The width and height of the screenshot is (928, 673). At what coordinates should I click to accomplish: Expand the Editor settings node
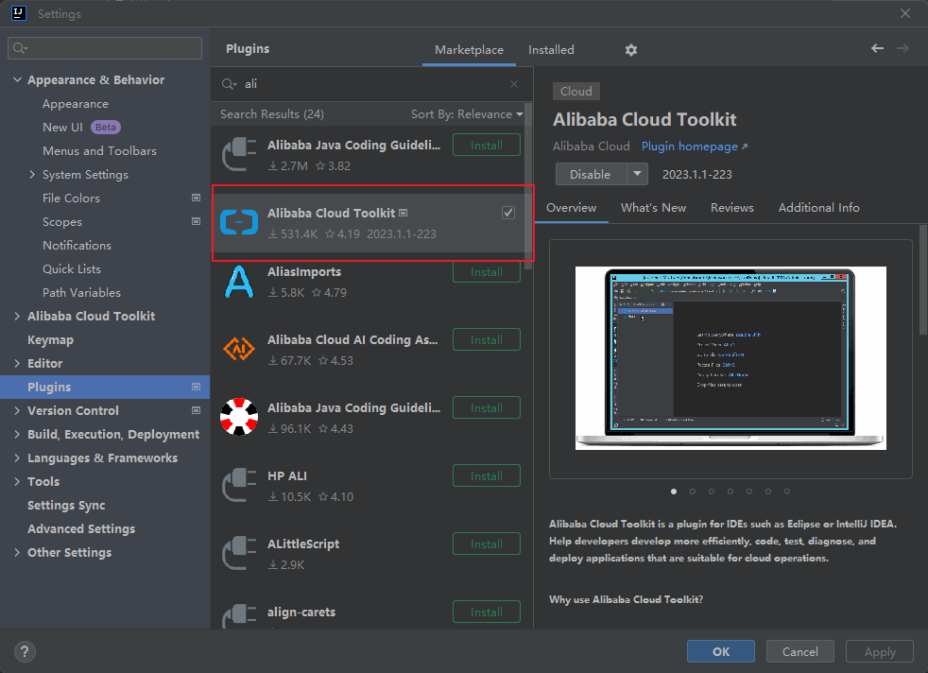pyautogui.click(x=17, y=363)
